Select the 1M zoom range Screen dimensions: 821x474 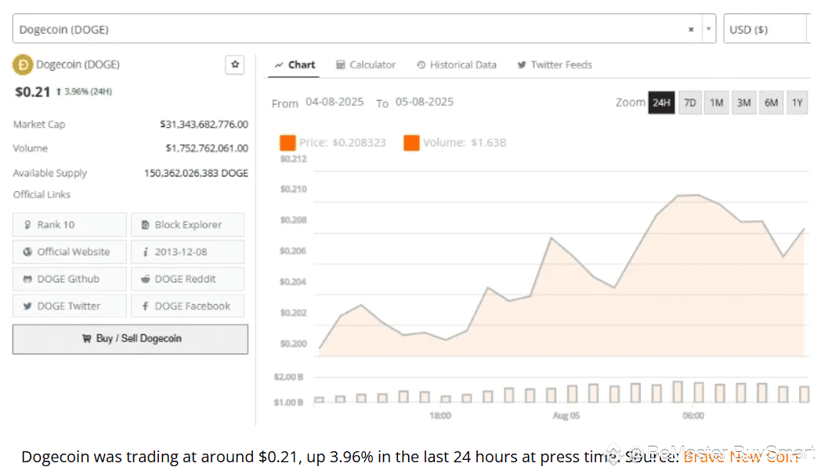[x=716, y=103]
